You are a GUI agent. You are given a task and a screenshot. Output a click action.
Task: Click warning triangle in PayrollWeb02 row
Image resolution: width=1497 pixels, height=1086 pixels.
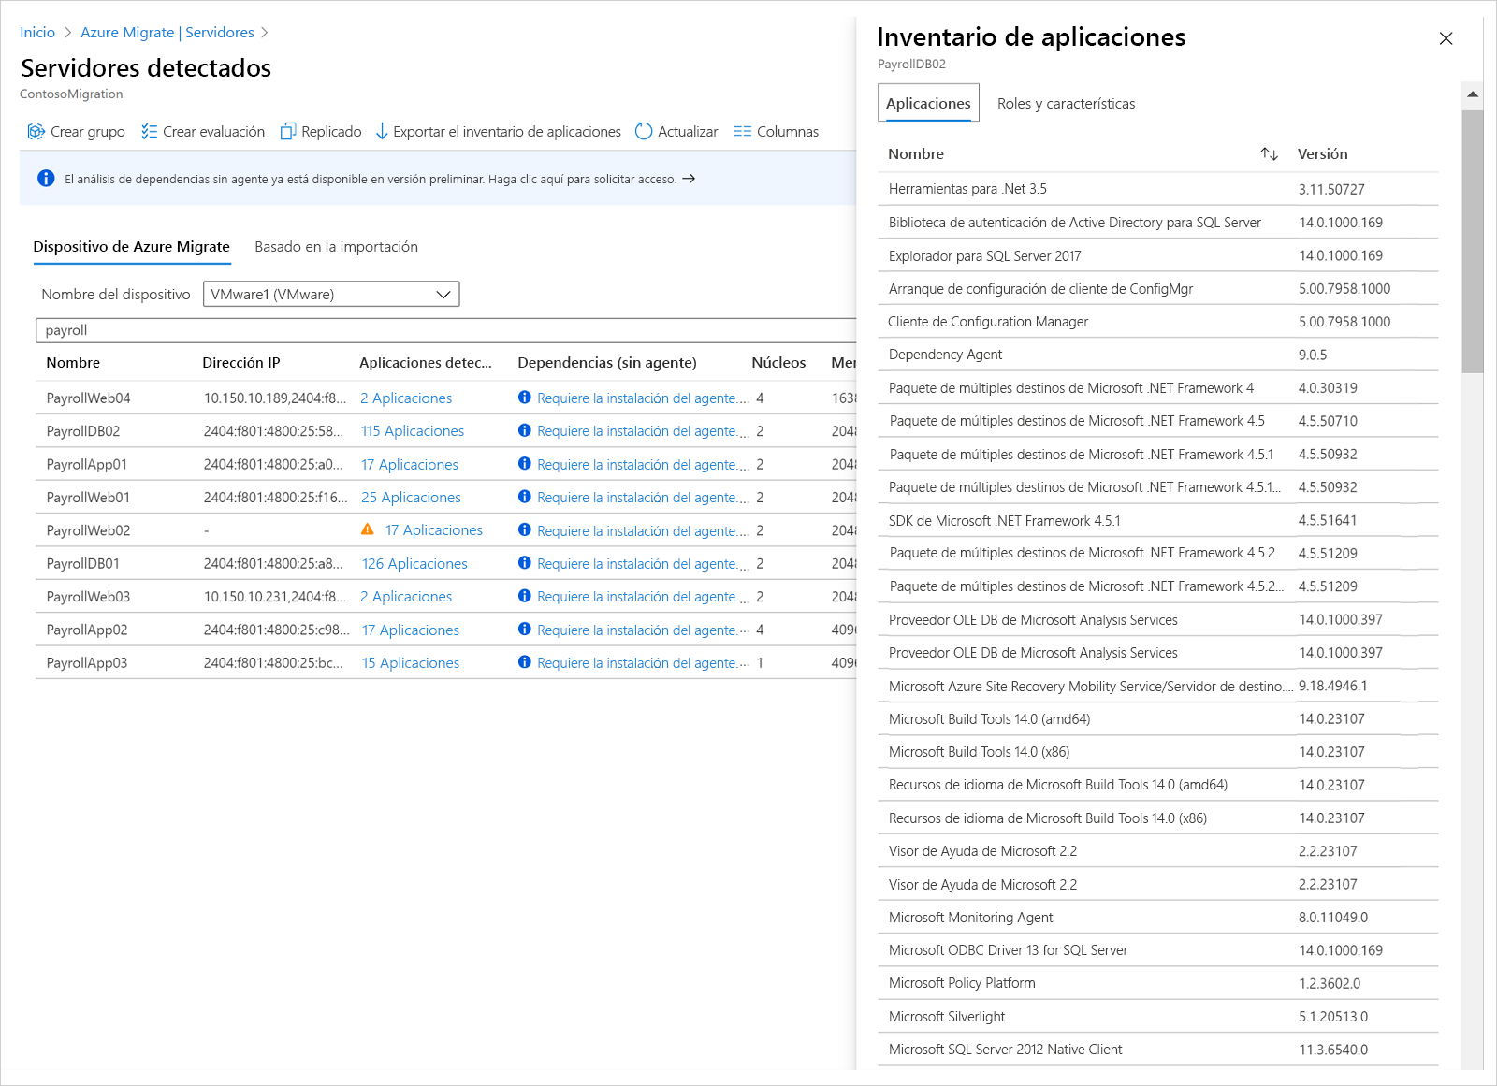pyautogui.click(x=368, y=529)
